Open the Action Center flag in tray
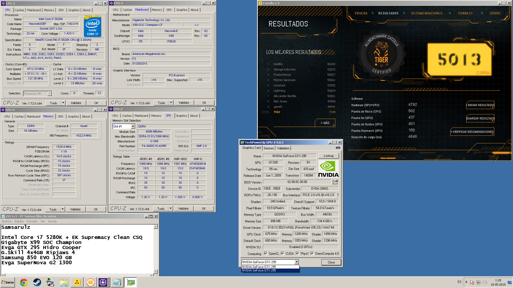This screenshot has height=288, width=513. point(472,282)
